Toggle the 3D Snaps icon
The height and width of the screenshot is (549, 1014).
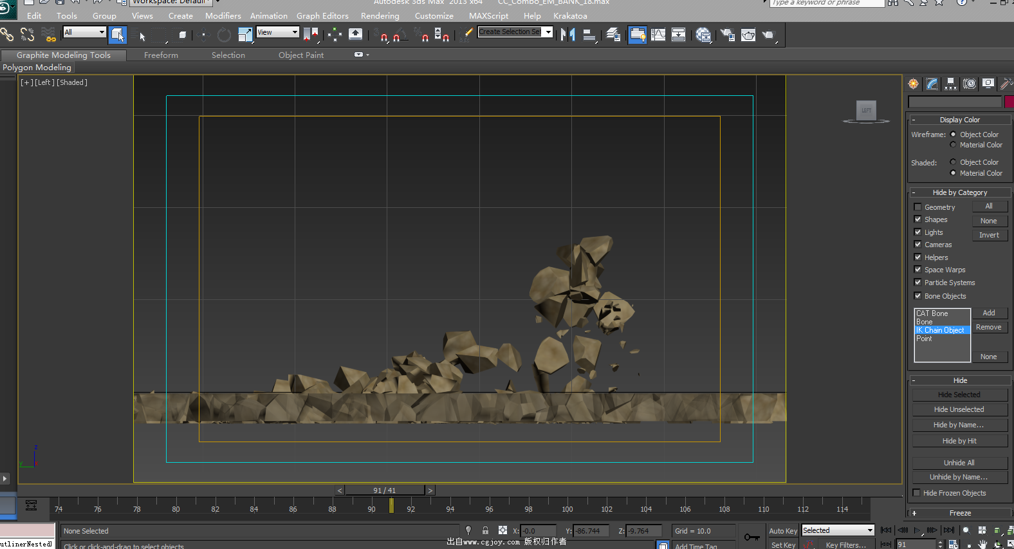tap(381, 35)
